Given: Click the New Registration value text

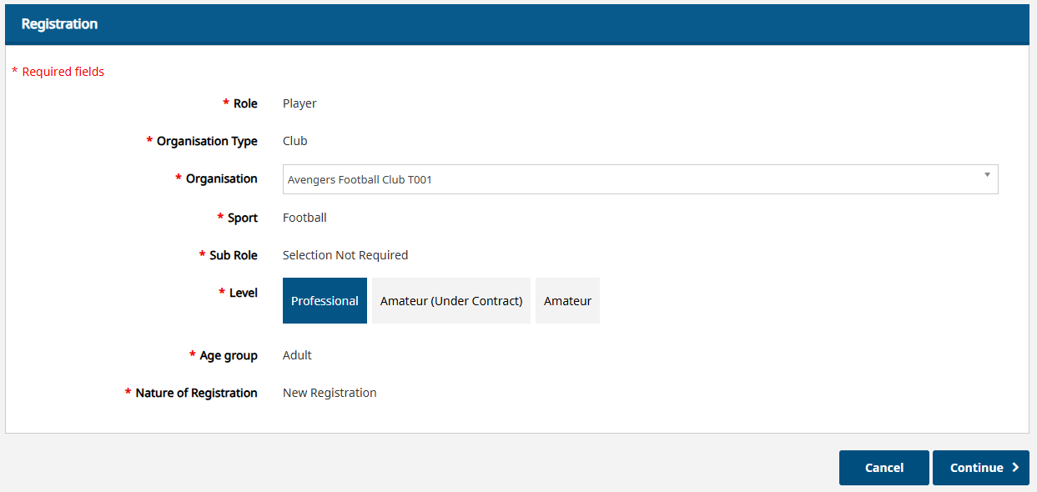Looking at the screenshot, I should (x=330, y=393).
